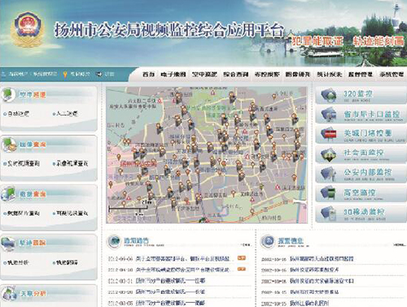Click the police emblem logo in the banner
The image size is (407, 307).
(x=27, y=29)
